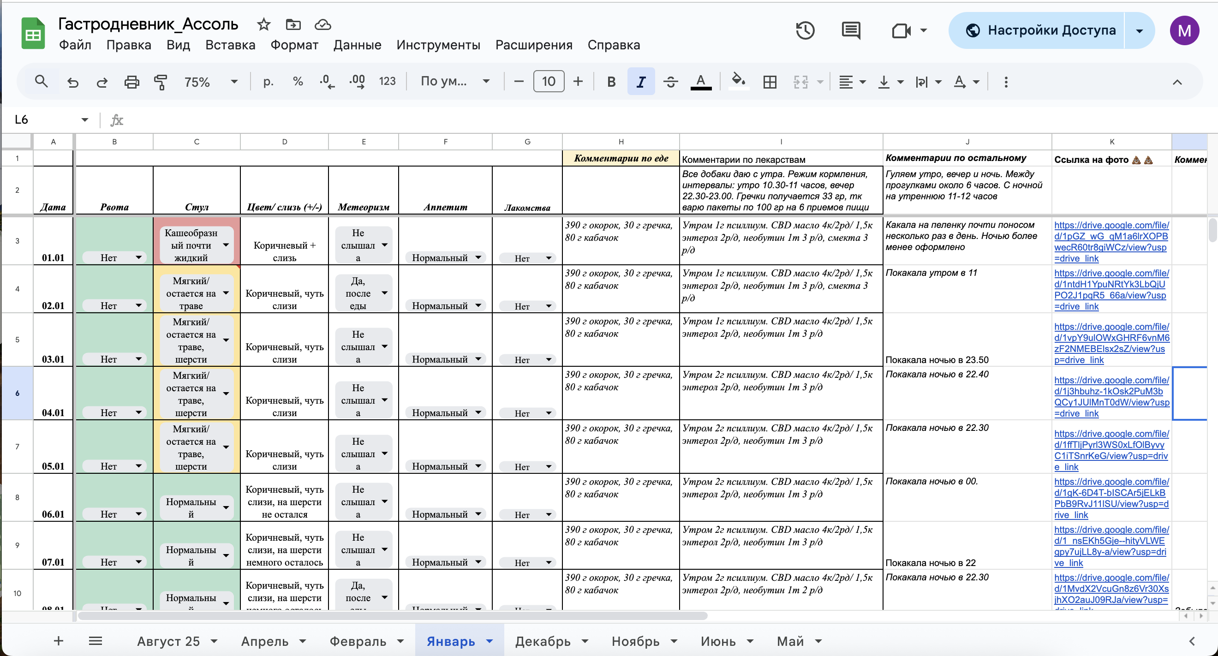
Task: Click the undo arrow icon
Action: [72, 82]
